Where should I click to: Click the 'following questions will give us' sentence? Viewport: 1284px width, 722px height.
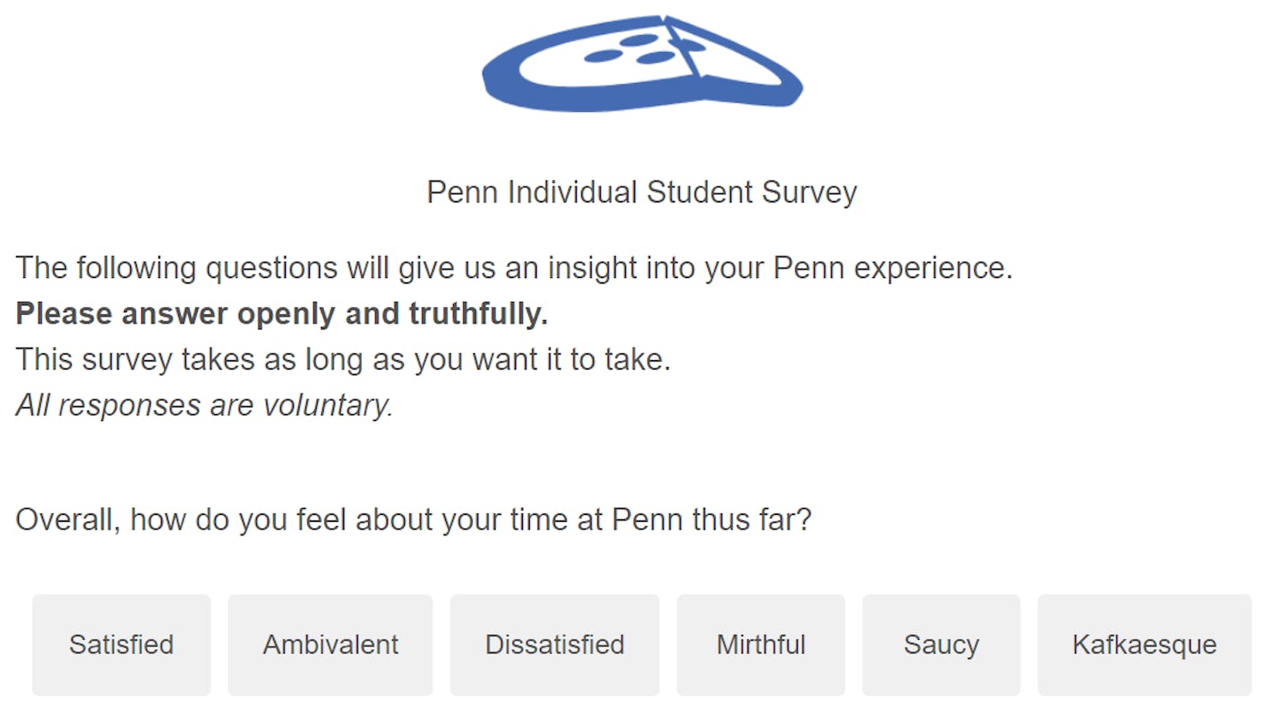click(514, 269)
